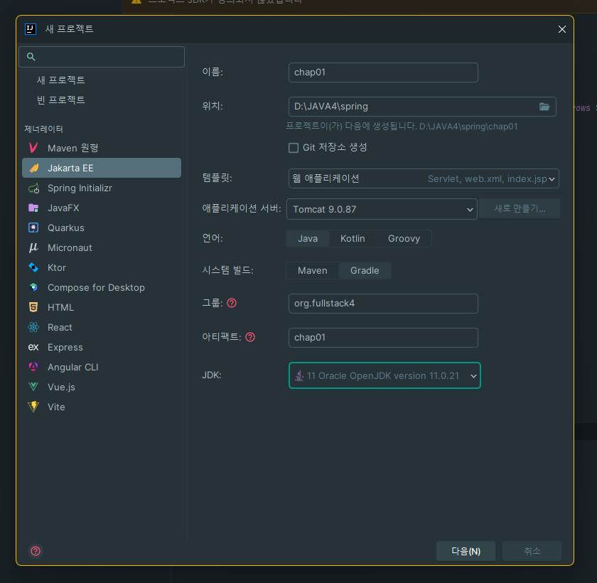Choose Gradle as the build system

(365, 271)
